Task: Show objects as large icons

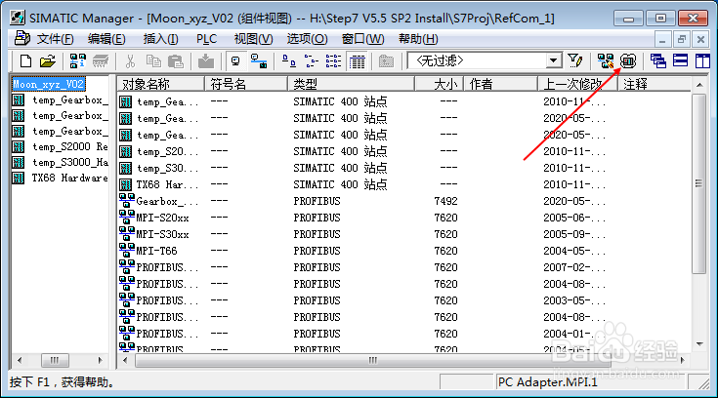Action: pyautogui.click(x=288, y=60)
